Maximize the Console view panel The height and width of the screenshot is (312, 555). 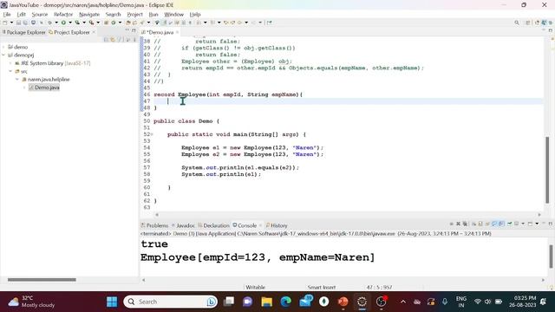tap(551, 224)
